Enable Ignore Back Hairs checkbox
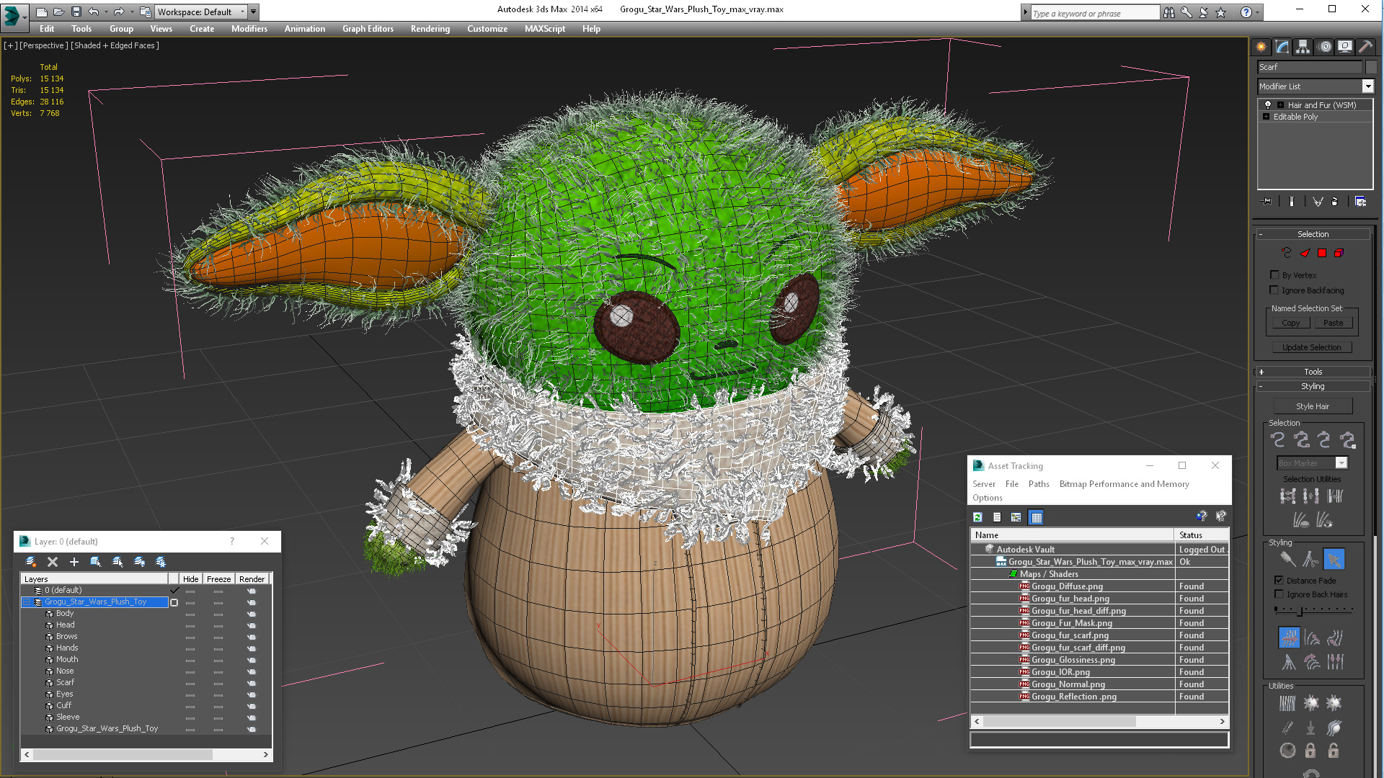This screenshot has height=778, width=1384. [1279, 594]
